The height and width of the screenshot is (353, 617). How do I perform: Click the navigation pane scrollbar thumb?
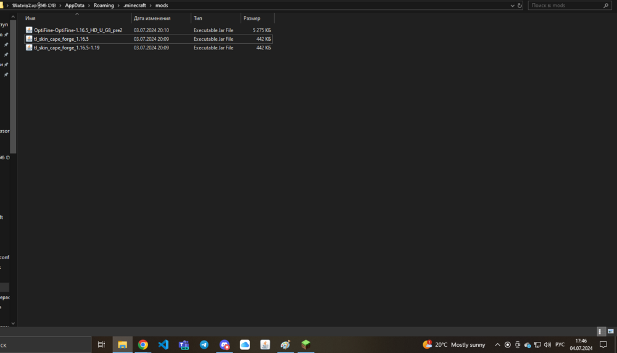tap(13, 86)
